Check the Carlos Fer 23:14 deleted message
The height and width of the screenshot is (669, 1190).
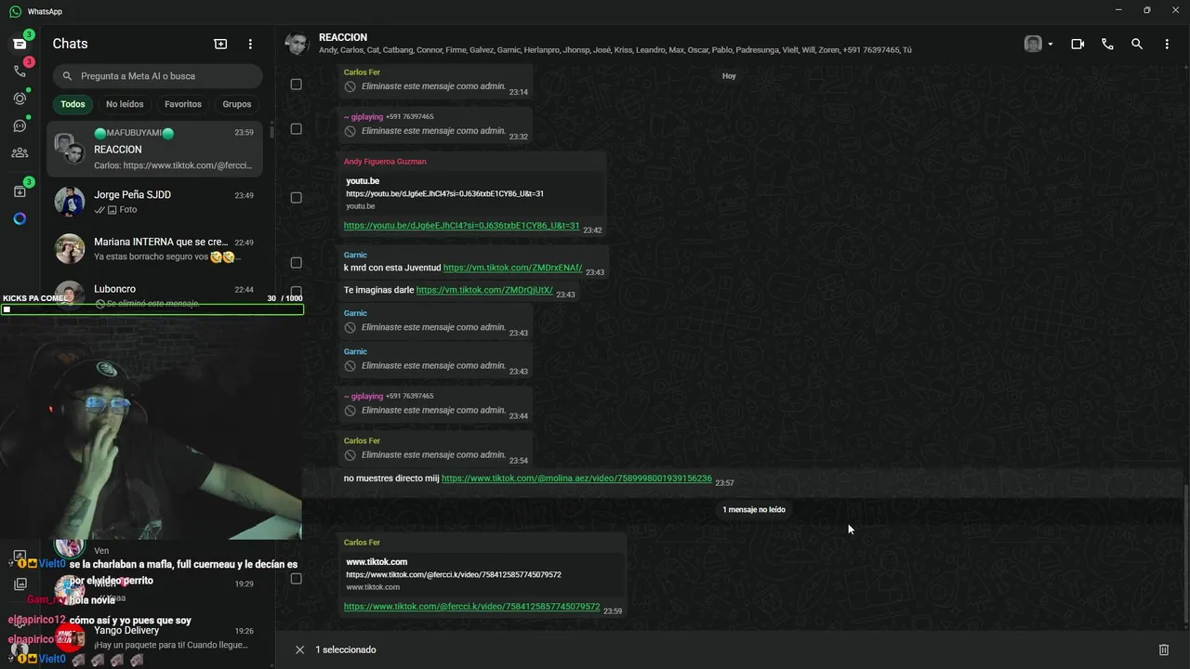tap(296, 85)
